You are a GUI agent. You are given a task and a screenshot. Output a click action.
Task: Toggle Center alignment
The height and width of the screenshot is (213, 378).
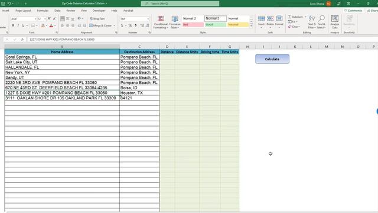click(67, 25)
